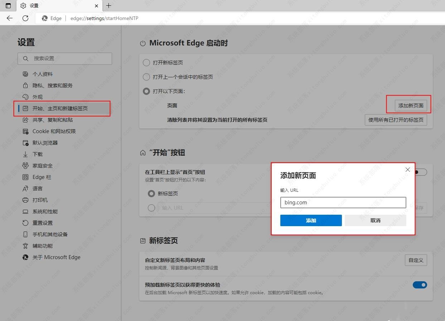Open a new tab with plus button

point(109,5)
